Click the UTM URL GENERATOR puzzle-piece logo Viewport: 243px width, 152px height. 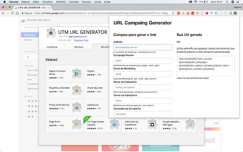(x=51, y=33)
